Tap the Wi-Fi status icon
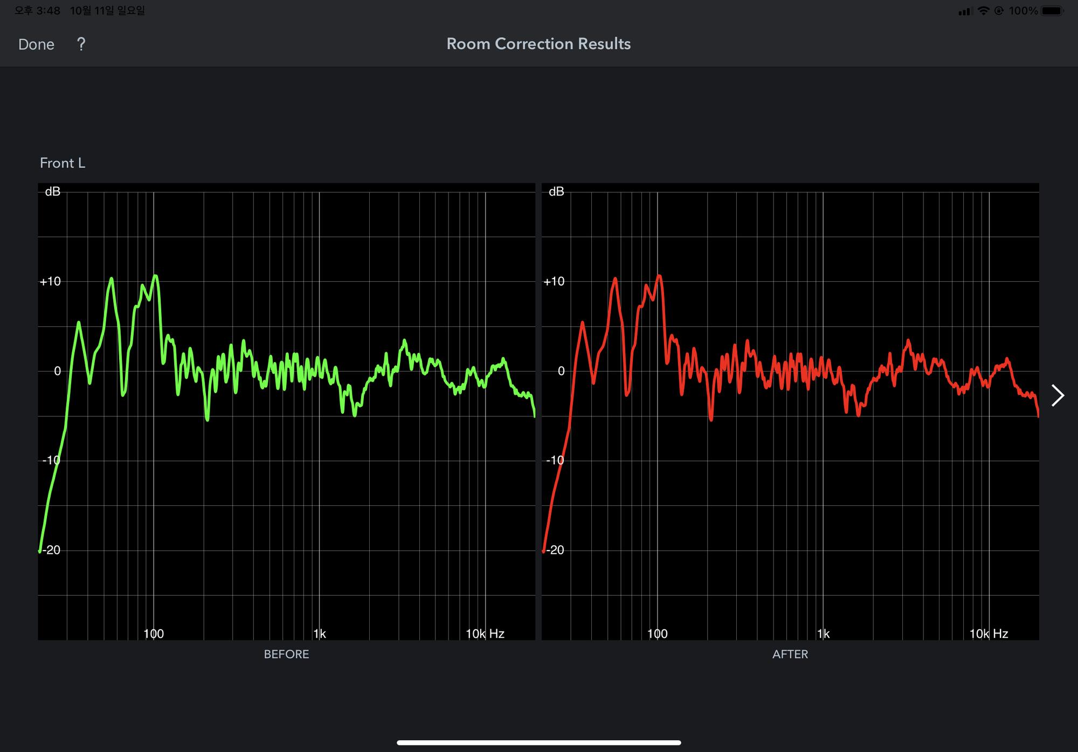 pos(983,11)
